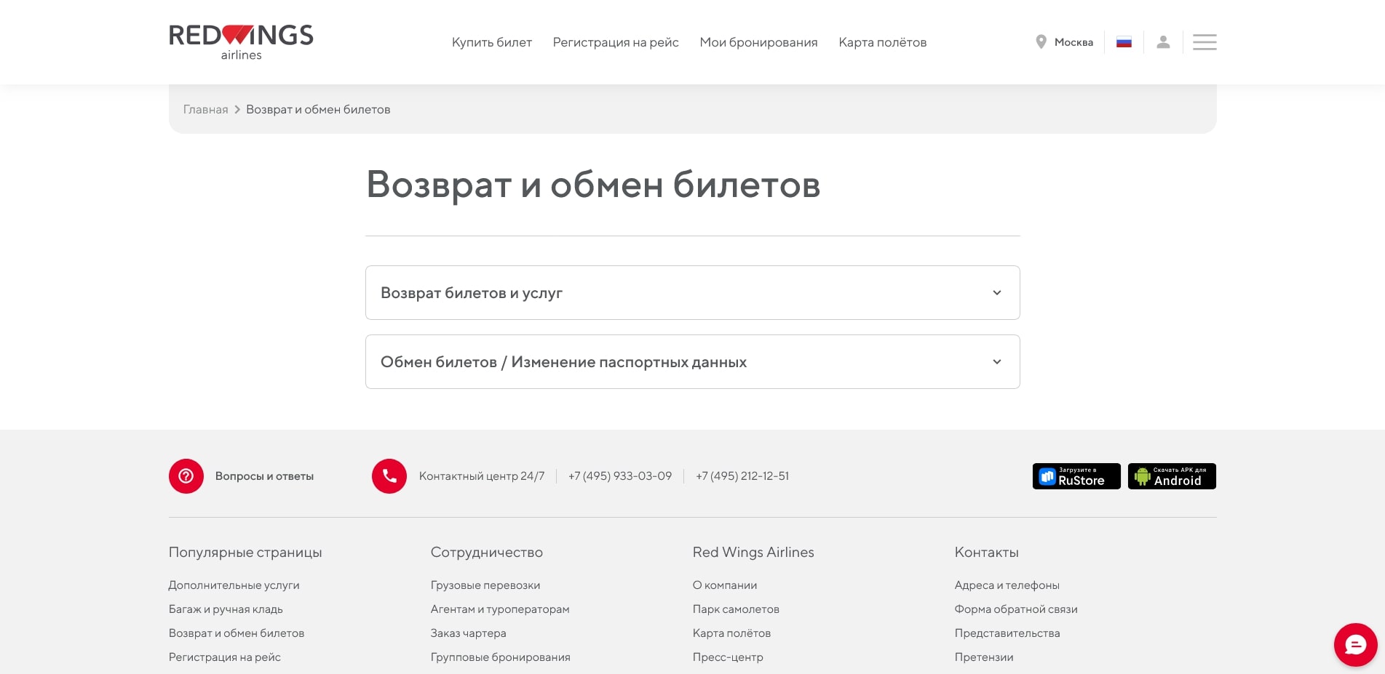1385x674 pixels.
Task: Open the user account icon
Action: click(x=1163, y=41)
